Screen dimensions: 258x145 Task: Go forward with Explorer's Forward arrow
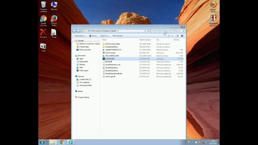(78, 31)
